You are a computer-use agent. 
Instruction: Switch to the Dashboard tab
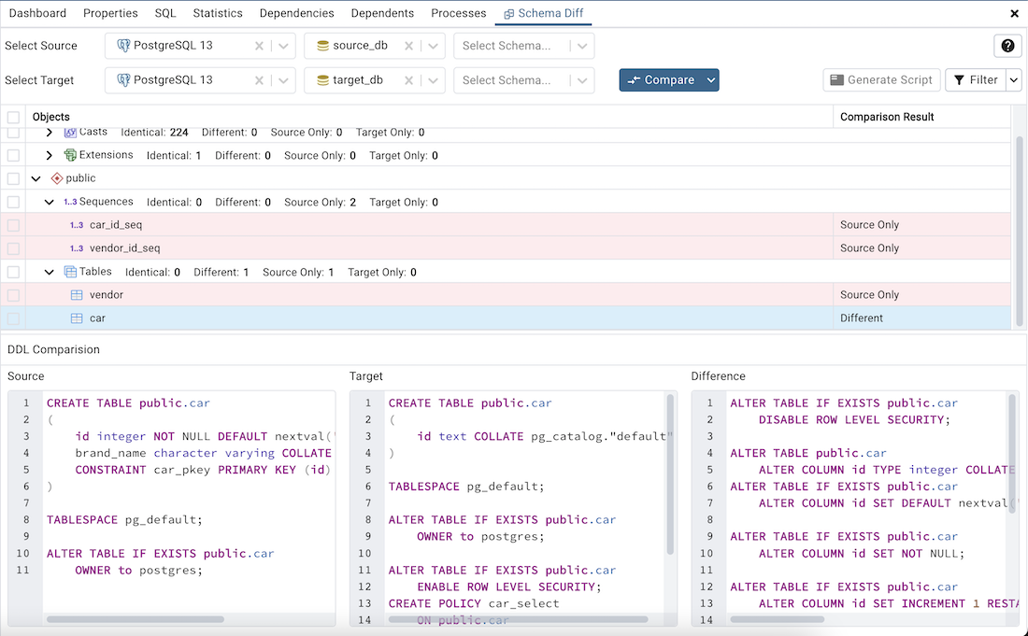[x=36, y=13]
